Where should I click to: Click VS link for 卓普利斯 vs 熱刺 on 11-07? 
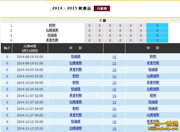coord(114,96)
